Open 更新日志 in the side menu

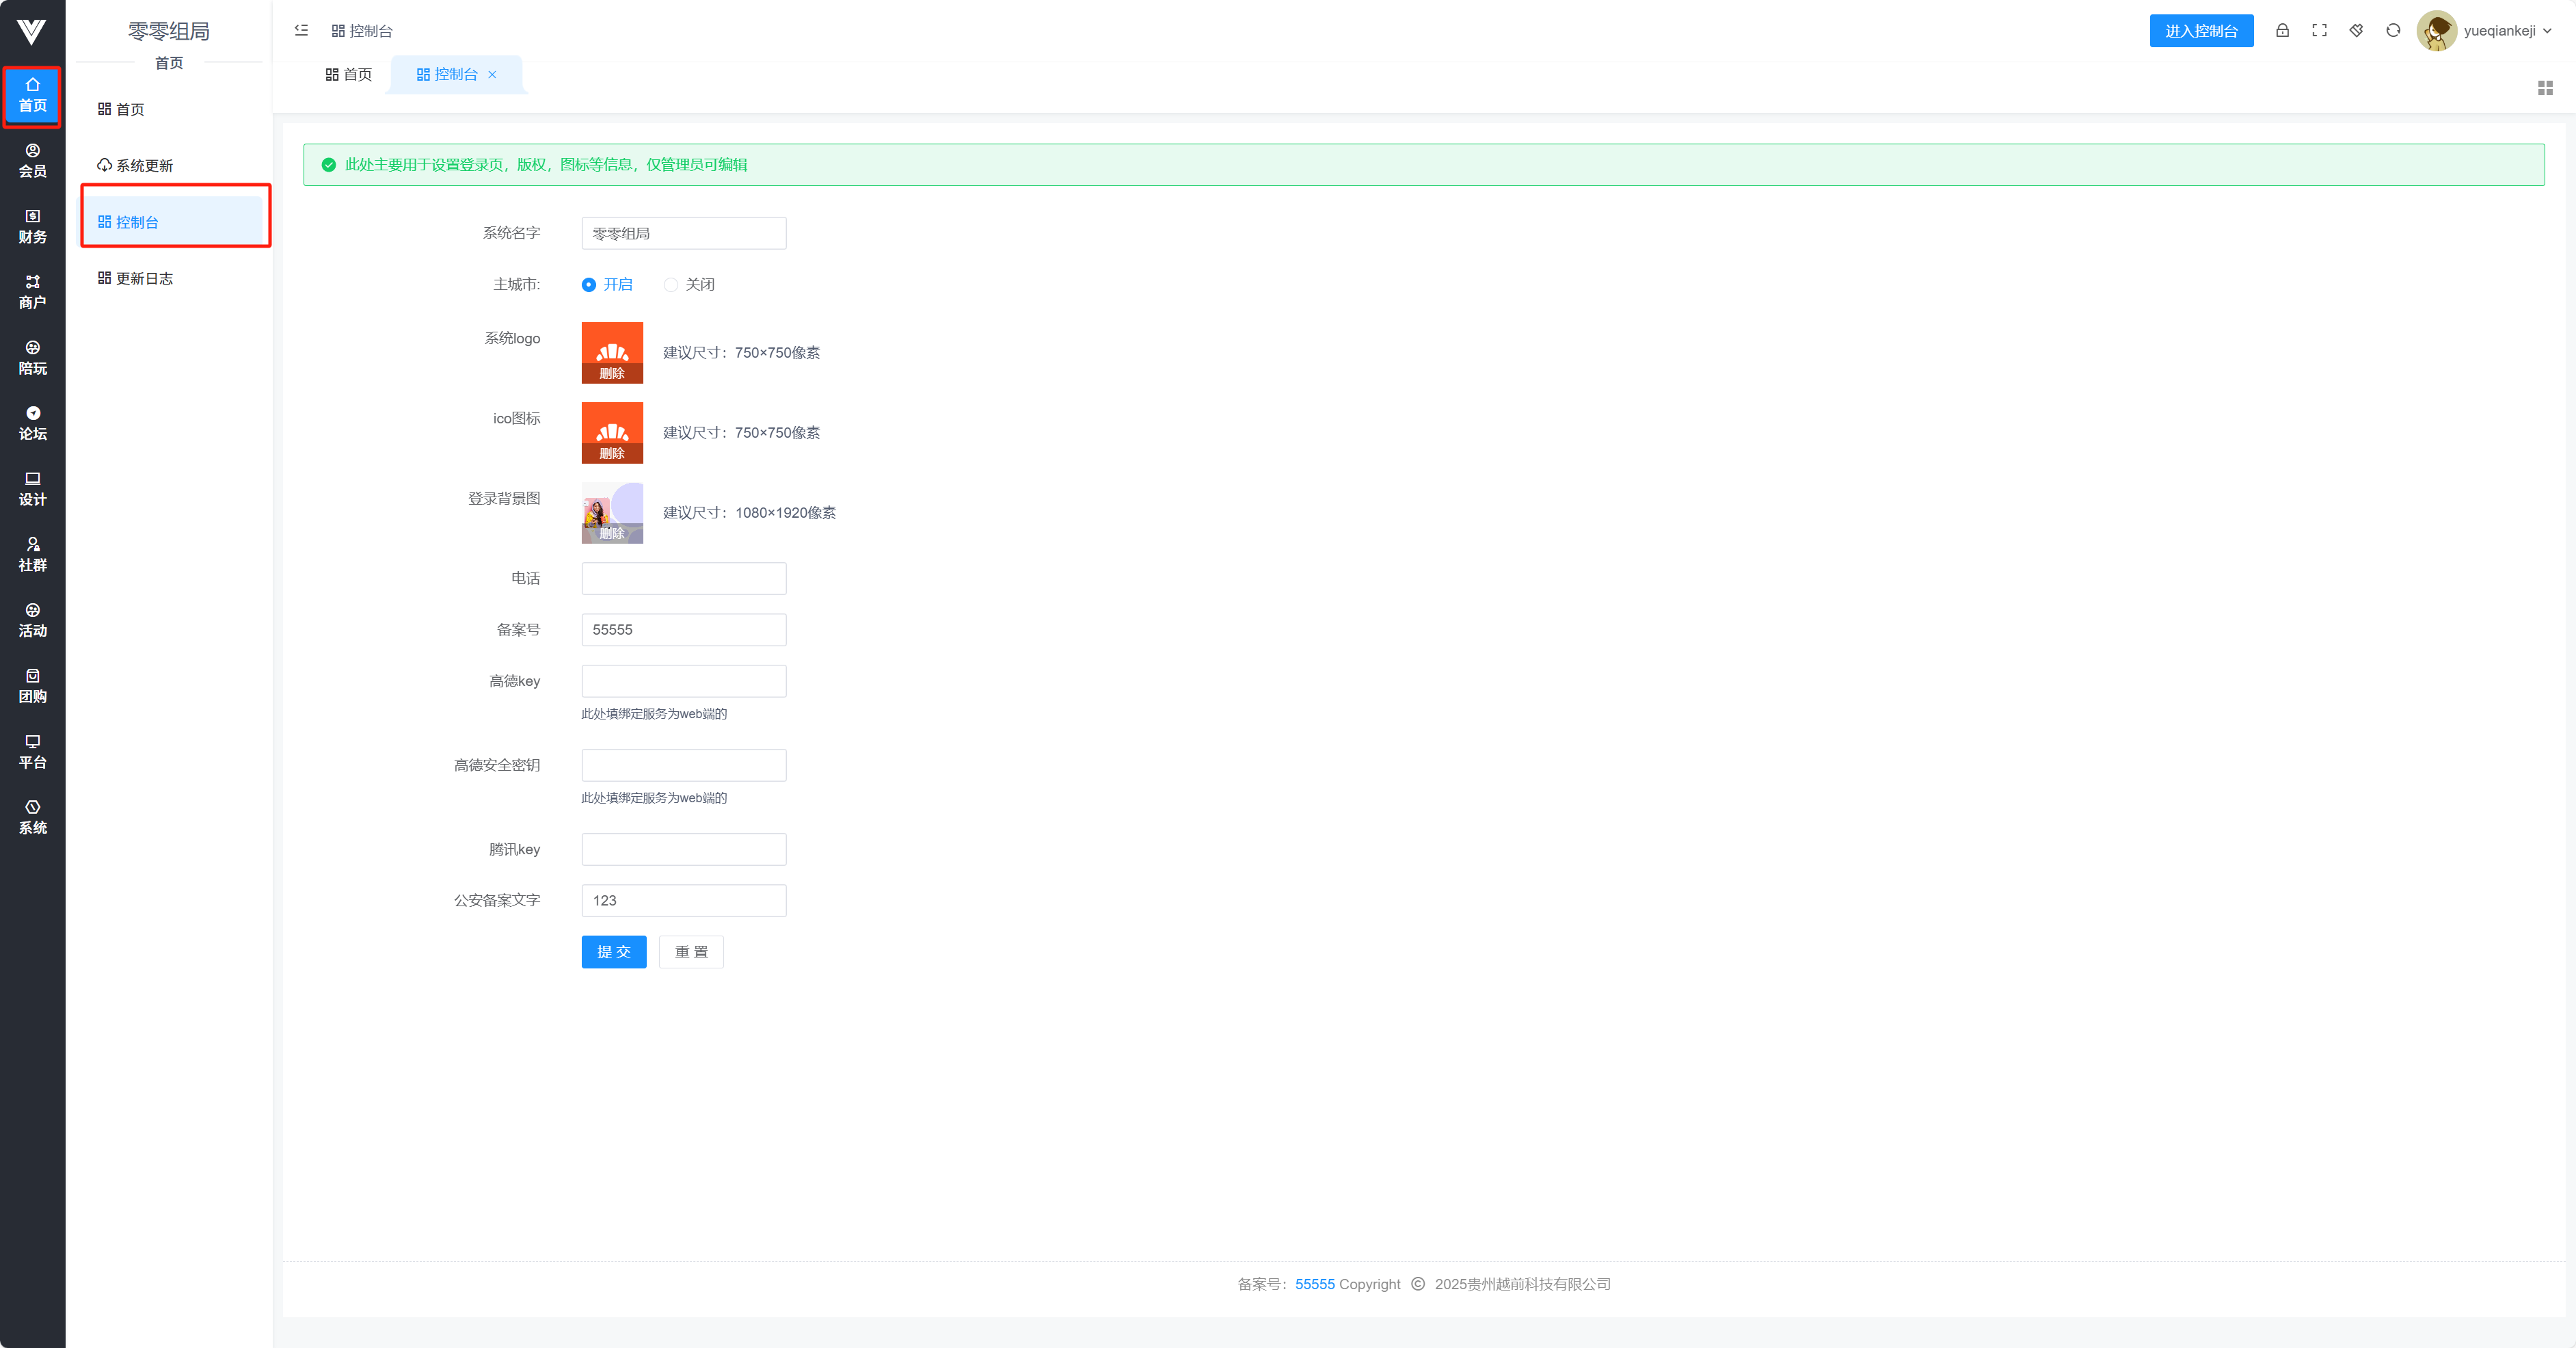144,279
